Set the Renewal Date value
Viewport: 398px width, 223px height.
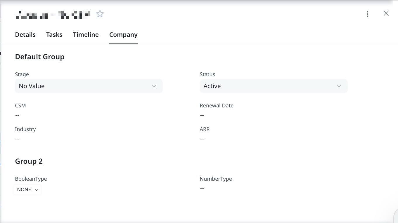pos(202,115)
